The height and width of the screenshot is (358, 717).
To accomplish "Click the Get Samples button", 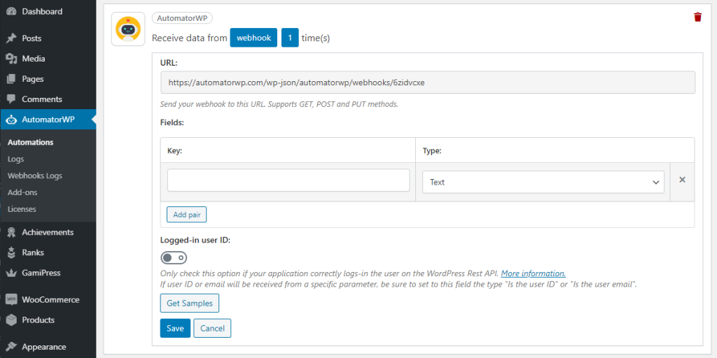I will (190, 303).
